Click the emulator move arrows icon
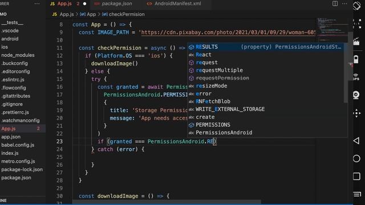Image resolution: width=365 pixels, height=205 pixels. tap(356, 113)
